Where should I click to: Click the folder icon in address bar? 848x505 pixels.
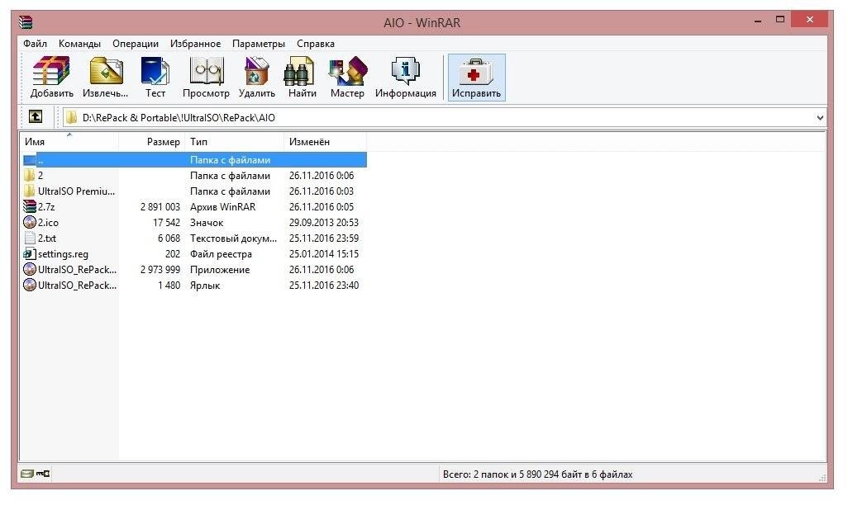(71, 117)
